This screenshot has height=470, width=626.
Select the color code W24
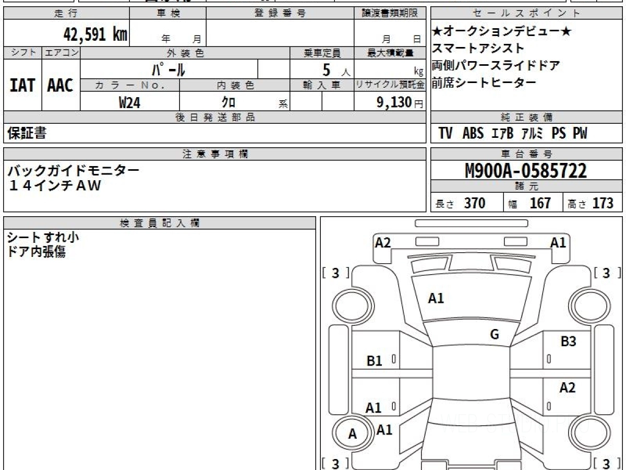click(x=129, y=102)
